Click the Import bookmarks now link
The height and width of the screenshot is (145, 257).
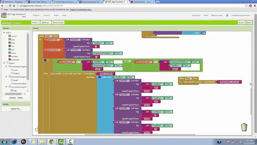point(81,10)
